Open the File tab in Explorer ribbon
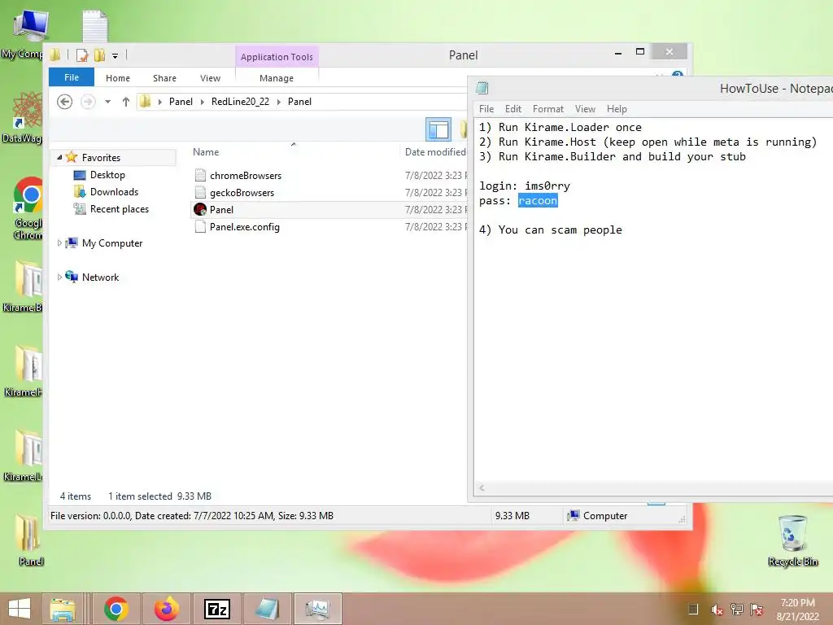The height and width of the screenshot is (625, 833). (x=72, y=77)
